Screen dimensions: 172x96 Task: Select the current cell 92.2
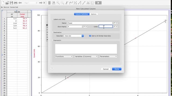click(x=22, y=28)
